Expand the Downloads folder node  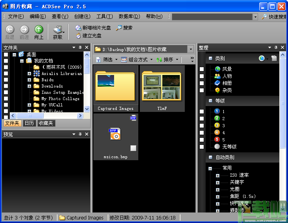29,86
